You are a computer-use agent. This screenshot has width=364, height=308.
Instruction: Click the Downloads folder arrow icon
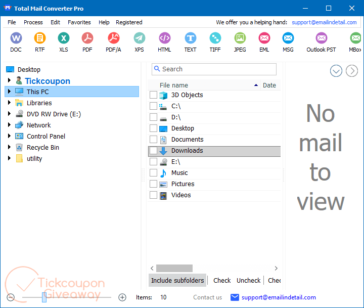[163, 151]
